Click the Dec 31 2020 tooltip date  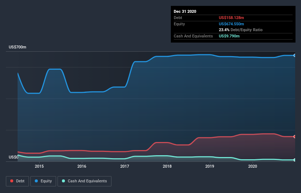coord(185,11)
